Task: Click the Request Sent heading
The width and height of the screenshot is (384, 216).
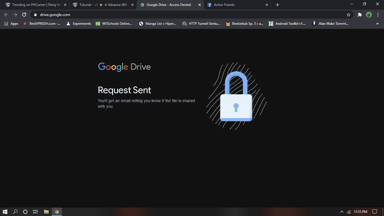Action: point(124,90)
